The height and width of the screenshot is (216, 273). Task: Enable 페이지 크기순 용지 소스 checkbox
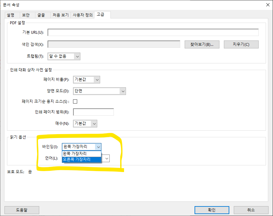75,102
